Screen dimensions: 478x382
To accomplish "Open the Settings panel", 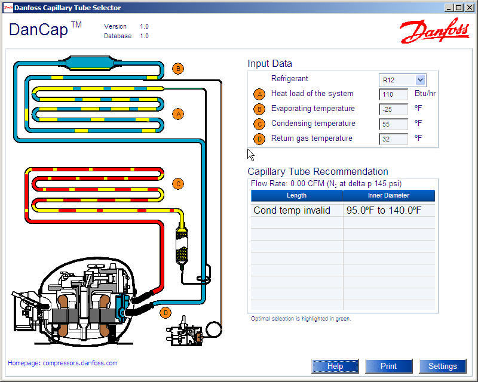I will pos(443,366).
